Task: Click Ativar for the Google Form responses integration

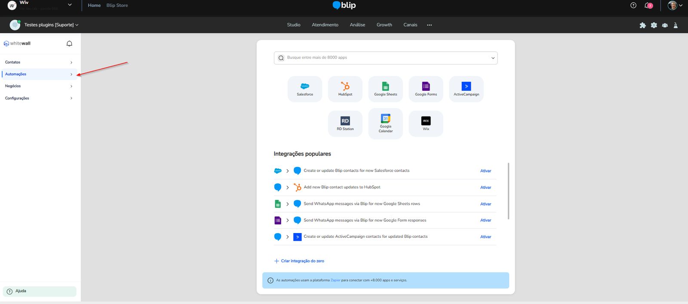Action: pos(485,220)
